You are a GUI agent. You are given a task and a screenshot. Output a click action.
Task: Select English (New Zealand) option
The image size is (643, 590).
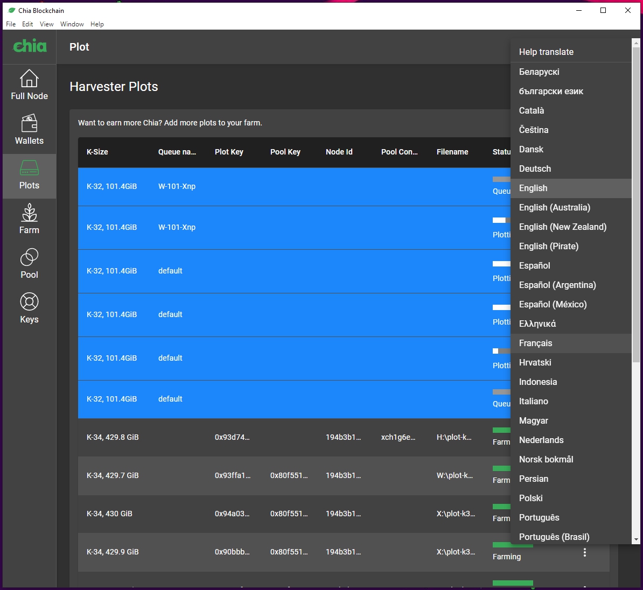point(571,227)
